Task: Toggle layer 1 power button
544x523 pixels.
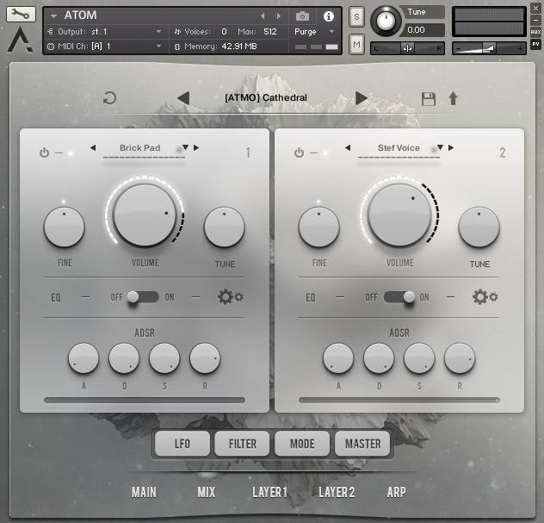Action: click(x=45, y=153)
